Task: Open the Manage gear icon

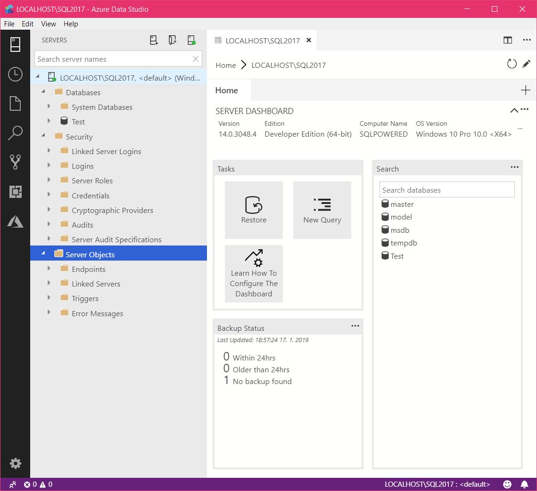Action: 15,464
